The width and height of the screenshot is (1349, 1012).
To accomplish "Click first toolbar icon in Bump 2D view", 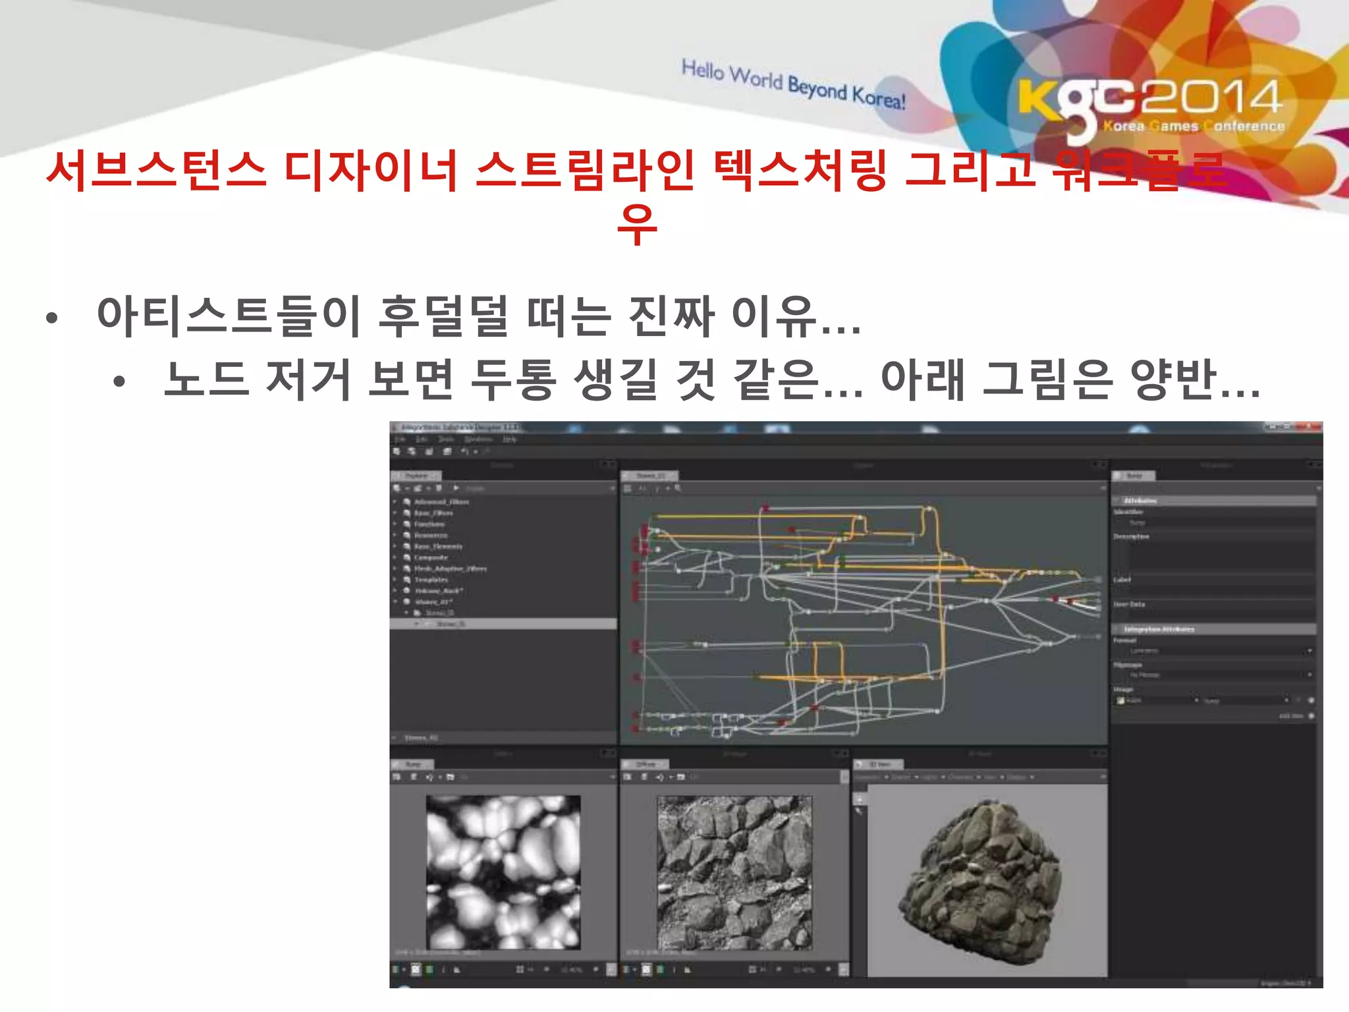I will click(x=397, y=777).
